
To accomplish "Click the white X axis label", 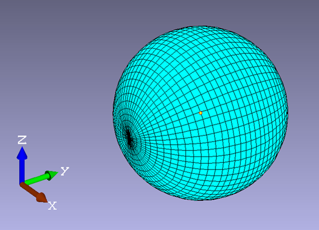I will (52, 206).
